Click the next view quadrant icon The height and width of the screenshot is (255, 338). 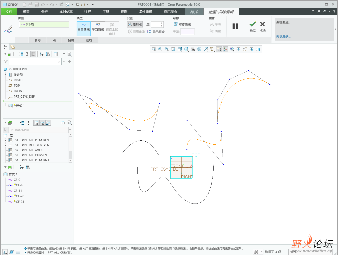(251, 49)
